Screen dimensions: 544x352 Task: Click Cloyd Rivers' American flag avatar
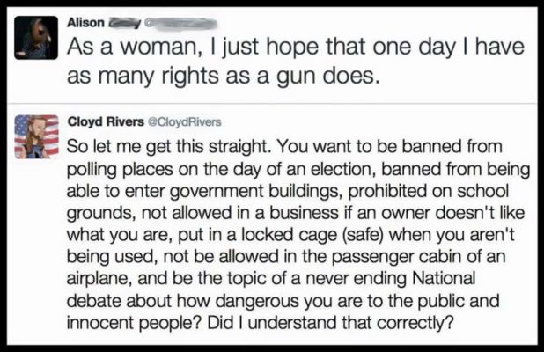38,136
